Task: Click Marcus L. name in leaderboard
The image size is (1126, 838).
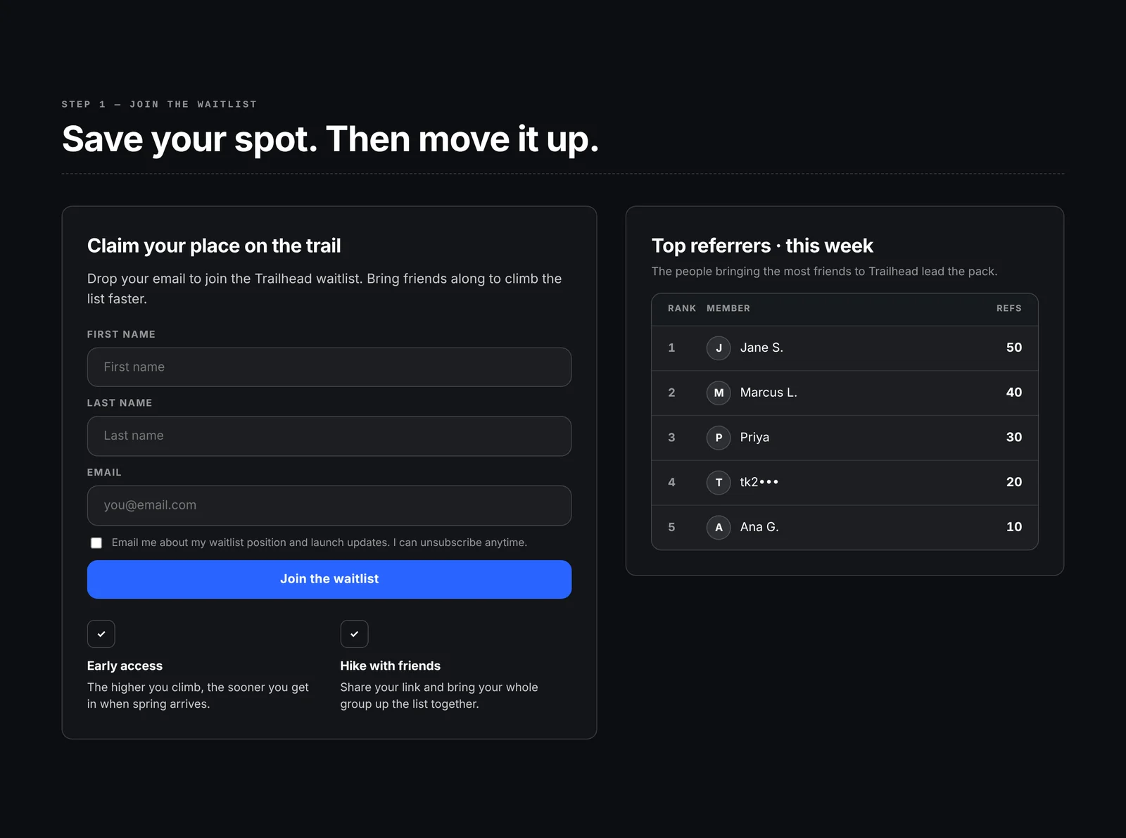Action: [768, 393]
